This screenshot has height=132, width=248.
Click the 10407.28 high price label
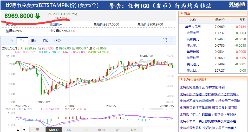(x=146, y=56)
